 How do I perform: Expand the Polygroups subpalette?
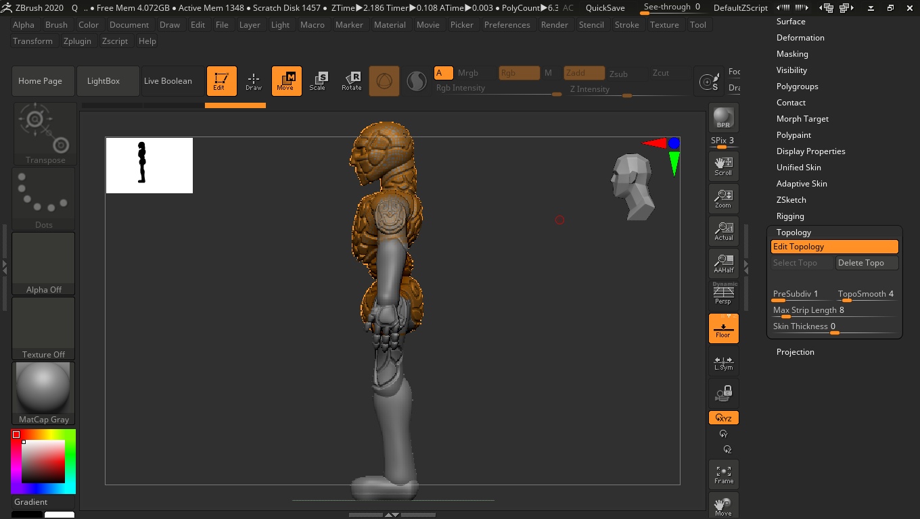797,86
